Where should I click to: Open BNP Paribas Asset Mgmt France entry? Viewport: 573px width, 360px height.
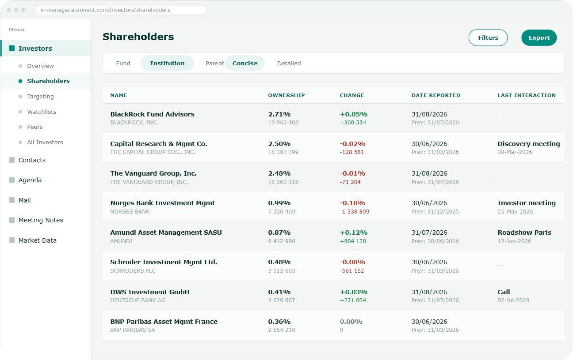tap(164, 322)
